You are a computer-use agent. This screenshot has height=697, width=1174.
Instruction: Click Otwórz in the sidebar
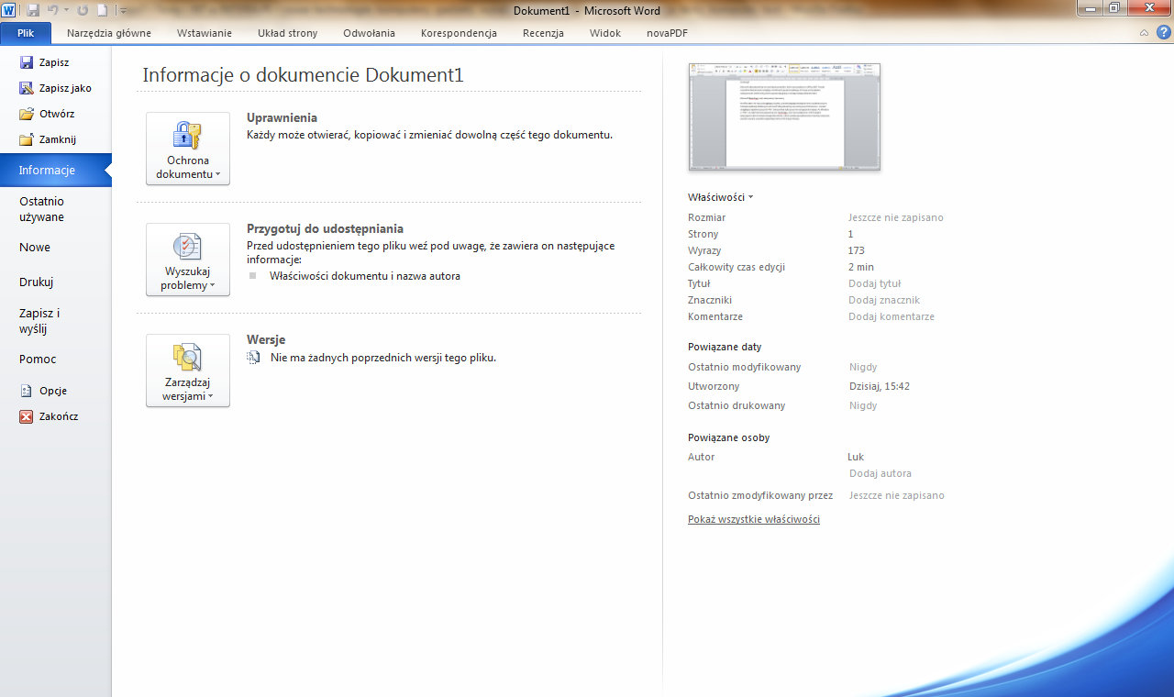point(55,114)
